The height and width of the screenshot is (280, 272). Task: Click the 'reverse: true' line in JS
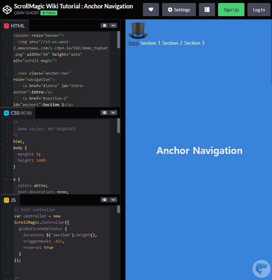coord(38,247)
